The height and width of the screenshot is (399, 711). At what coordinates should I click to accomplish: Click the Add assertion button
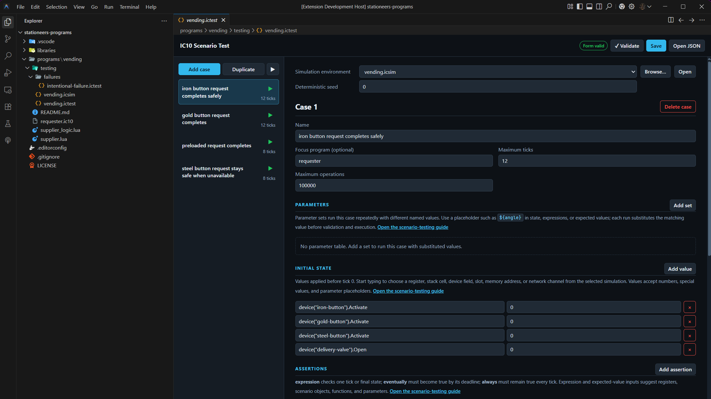675,369
